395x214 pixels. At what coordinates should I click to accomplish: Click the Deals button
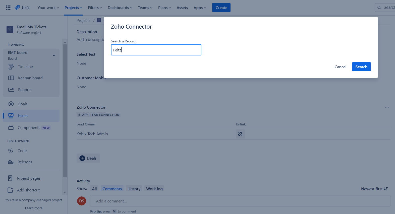click(x=88, y=158)
